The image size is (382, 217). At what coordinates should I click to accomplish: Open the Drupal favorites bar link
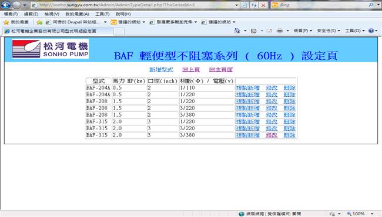[73, 22]
